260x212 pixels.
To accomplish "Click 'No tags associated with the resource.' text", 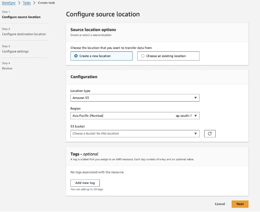I will coord(97,172).
